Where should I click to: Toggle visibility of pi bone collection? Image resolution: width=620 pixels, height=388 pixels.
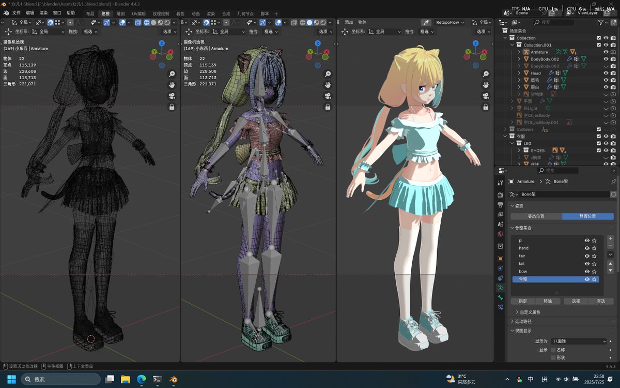click(x=587, y=241)
